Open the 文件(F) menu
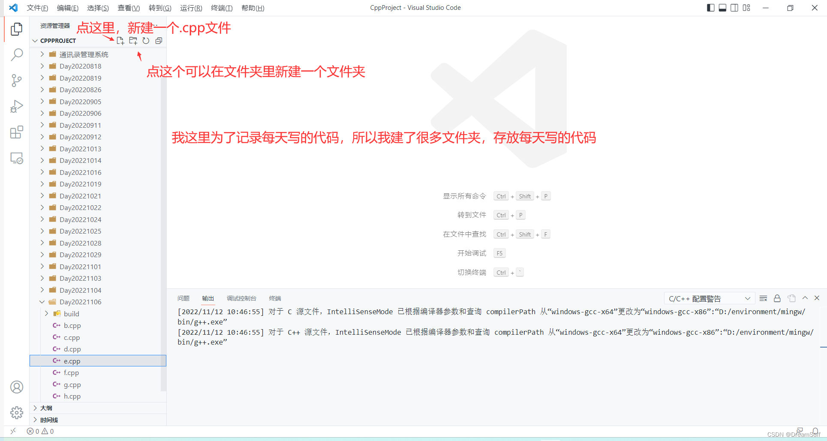Image resolution: width=827 pixels, height=441 pixels. pyautogui.click(x=37, y=8)
